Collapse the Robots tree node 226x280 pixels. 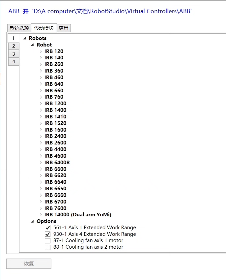(x=25, y=38)
